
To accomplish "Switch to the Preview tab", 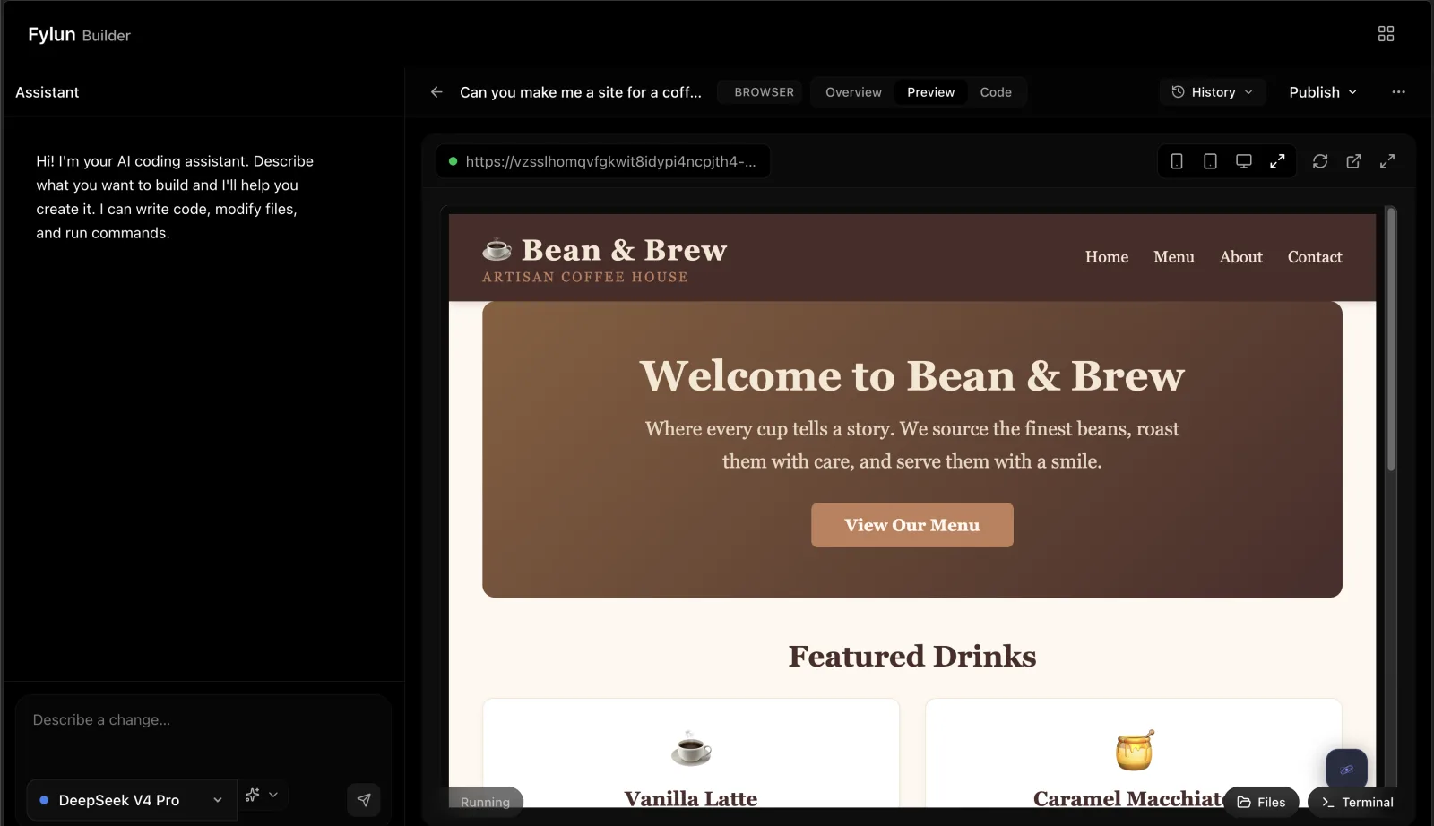I will [930, 92].
